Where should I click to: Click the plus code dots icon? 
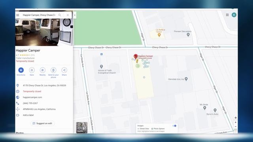[17, 109]
